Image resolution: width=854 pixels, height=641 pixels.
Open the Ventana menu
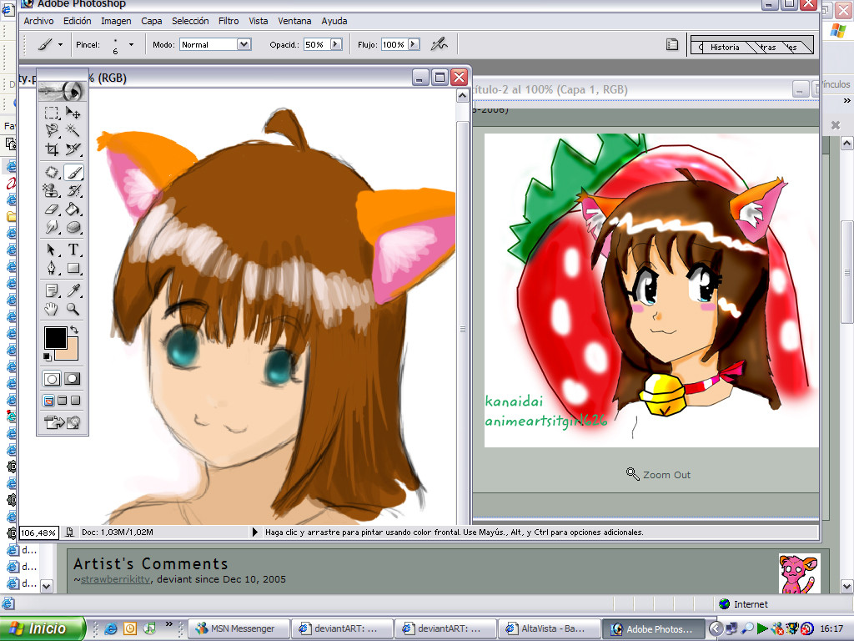[x=294, y=21]
